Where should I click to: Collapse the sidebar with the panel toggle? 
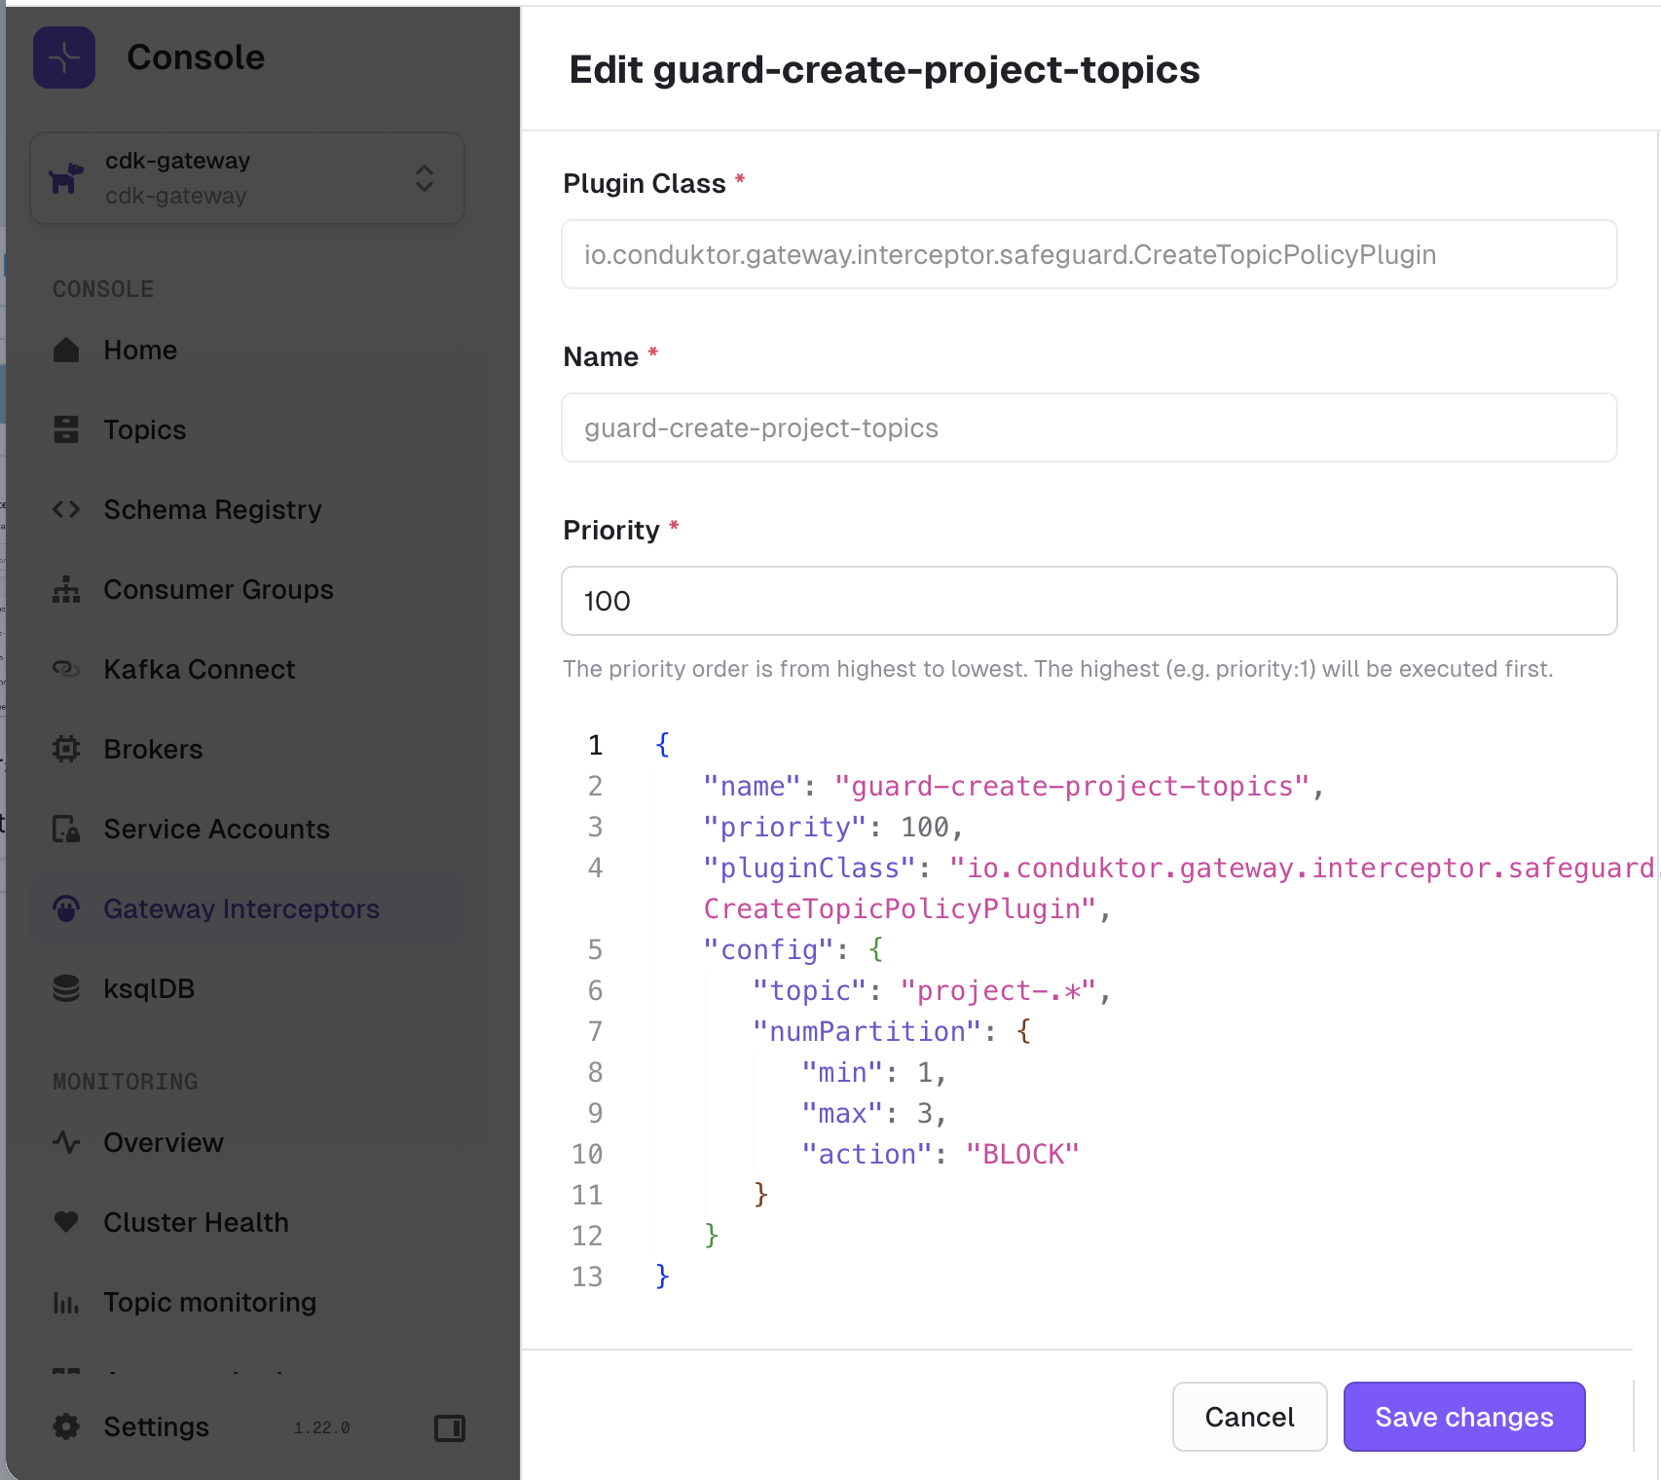coord(448,1427)
